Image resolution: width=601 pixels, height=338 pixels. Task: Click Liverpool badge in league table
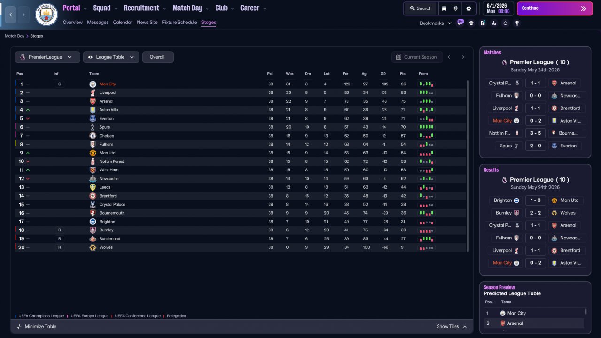pyautogui.click(x=92, y=93)
